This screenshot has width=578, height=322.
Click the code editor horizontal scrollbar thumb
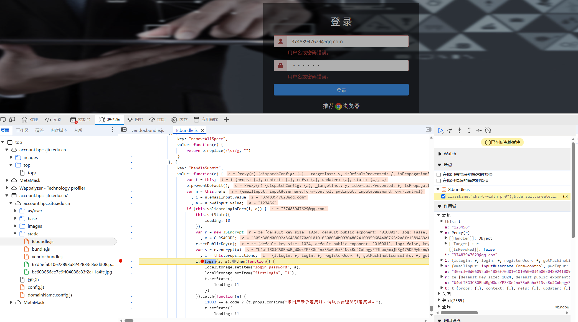point(129,321)
